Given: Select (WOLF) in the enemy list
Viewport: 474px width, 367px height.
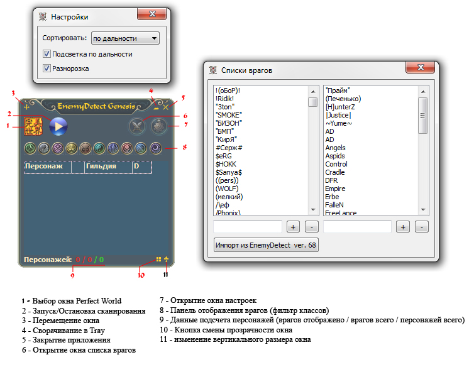Looking at the screenshot, I should (227, 189).
